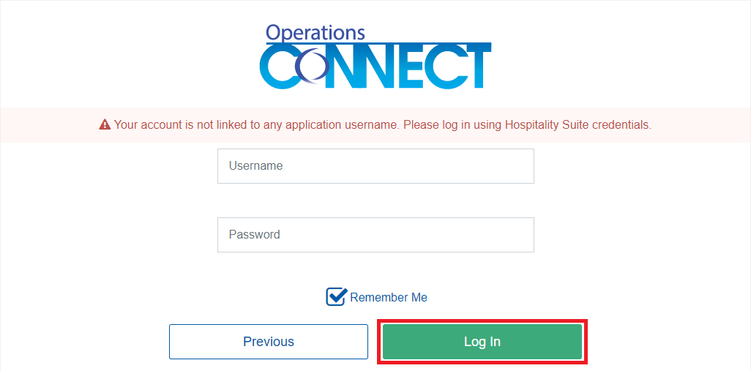Click the "Hospitality Suite credentials" text

[578, 125]
